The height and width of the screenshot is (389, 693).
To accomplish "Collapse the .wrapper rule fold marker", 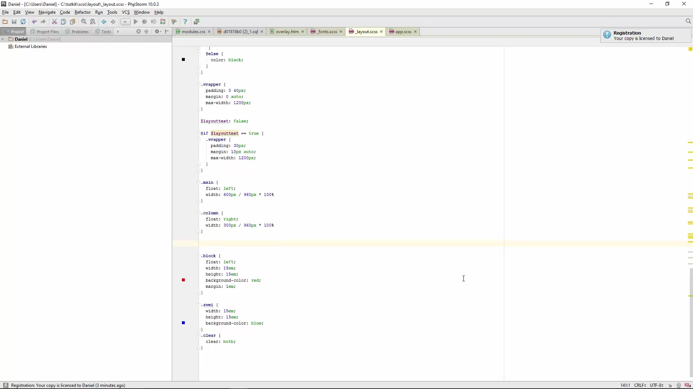I will pyautogui.click(x=199, y=85).
